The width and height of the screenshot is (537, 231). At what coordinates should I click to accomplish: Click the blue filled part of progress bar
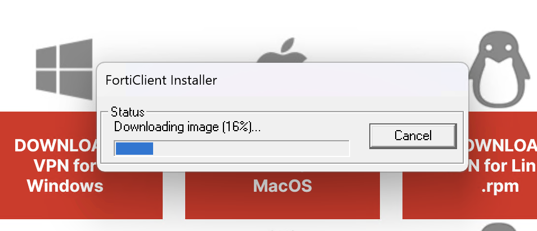(134, 149)
